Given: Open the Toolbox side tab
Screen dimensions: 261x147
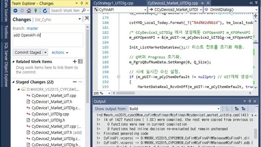Looking at the screenshot, I should 6,32.
